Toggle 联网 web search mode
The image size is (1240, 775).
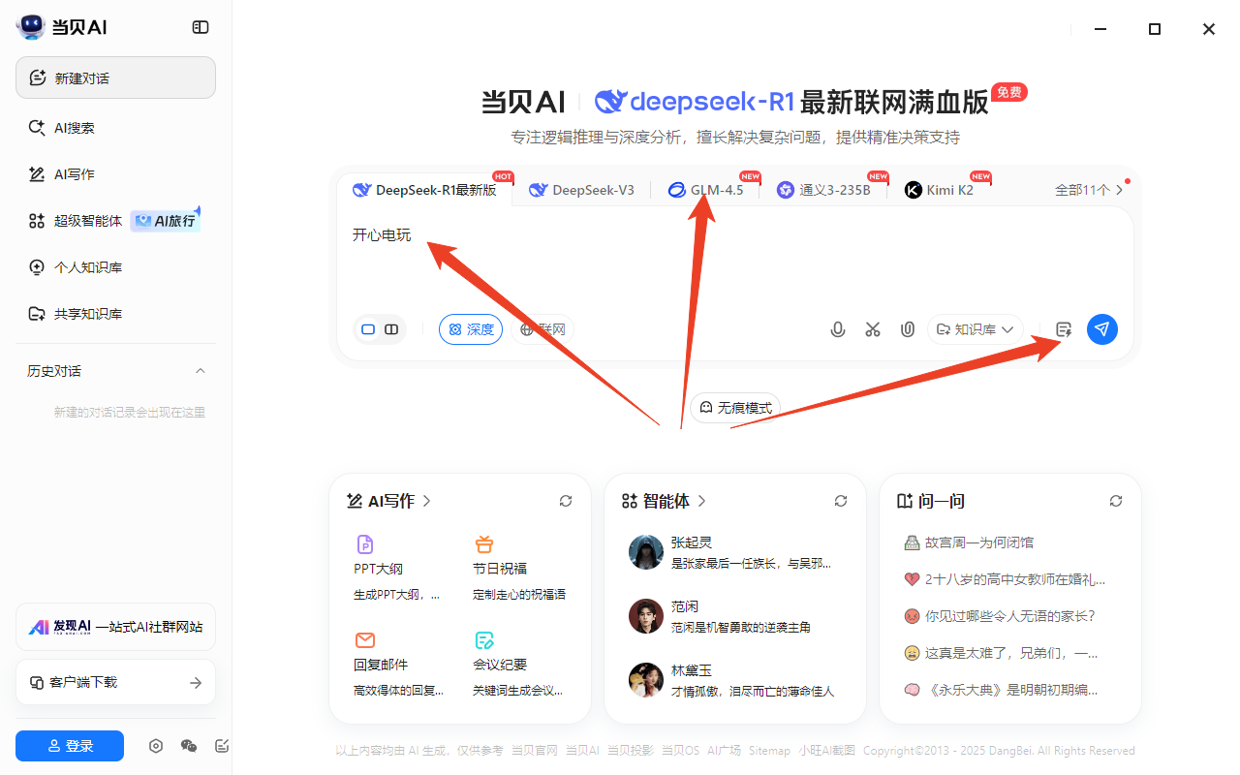click(542, 329)
